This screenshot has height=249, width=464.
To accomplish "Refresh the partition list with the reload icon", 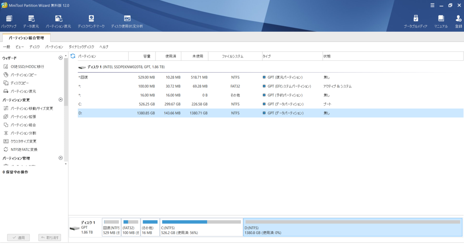I will point(73,56).
